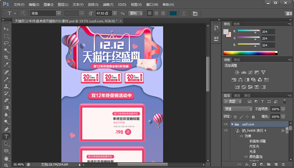
Task: Toggle text orientation in options bar
Action: point(23,13)
